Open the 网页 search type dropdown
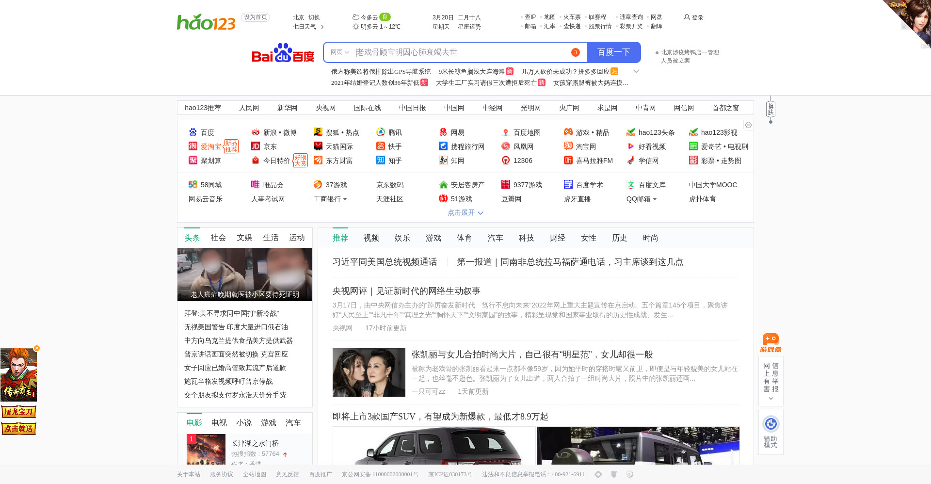Viewport: 931px width, 484px height. [x=340, y=52]
